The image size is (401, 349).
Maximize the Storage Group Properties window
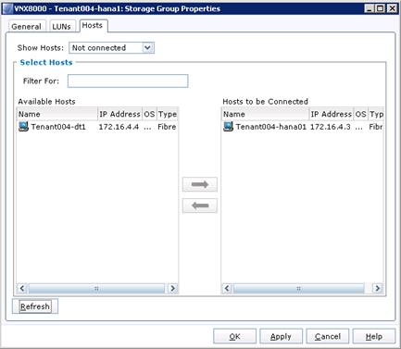click(x=381, y=8)
